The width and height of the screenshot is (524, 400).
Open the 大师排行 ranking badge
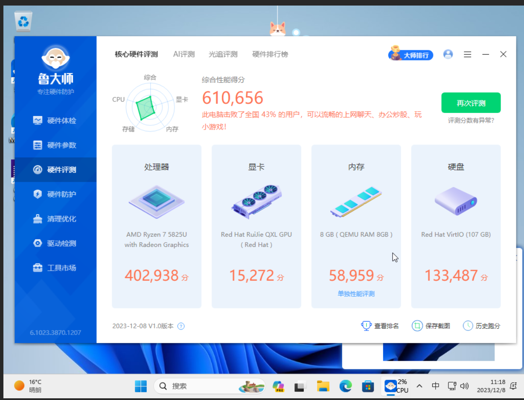tap(410, 55)
